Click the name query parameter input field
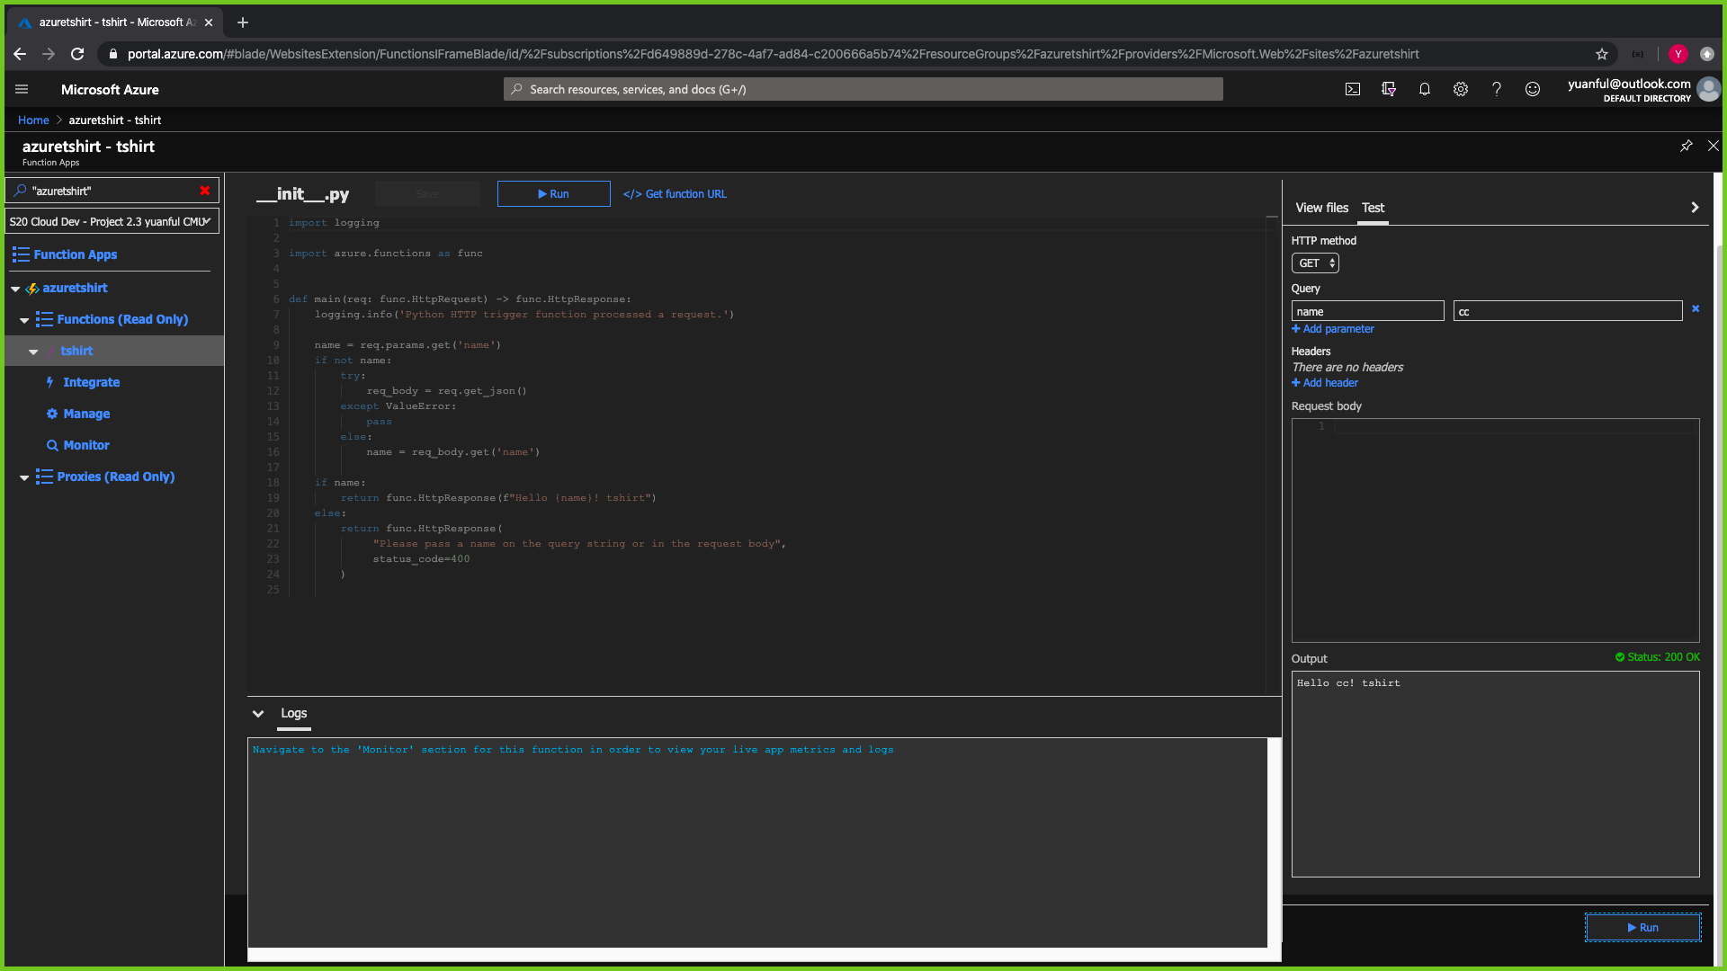The image size is (1727, 971). pos(1367,310)
